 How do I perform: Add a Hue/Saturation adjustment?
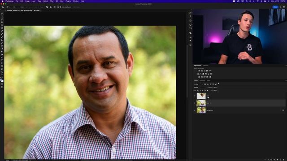(x=198, y=74)
